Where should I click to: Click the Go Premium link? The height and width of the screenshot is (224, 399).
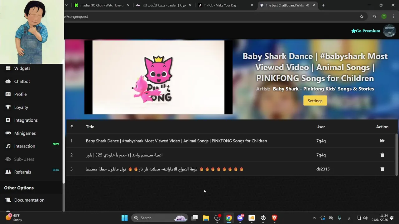(x=366, y=31)
